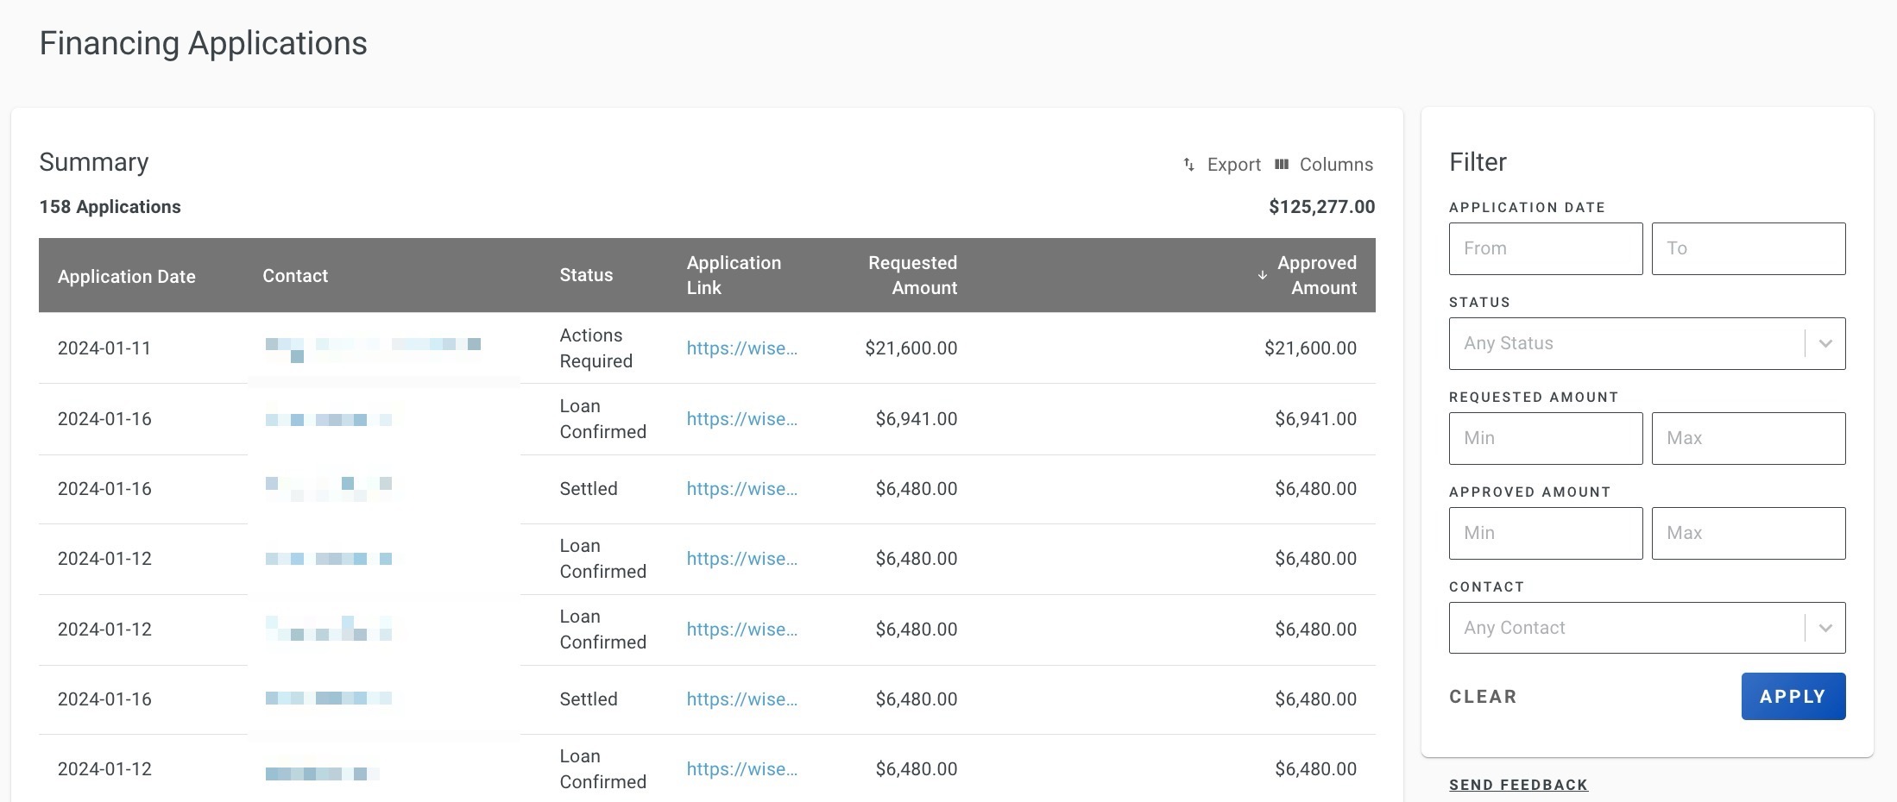The width and height of the screenshot is (1897, 802).
Task: Click the Requested Amount Max field
Action: pos(1749,438)
